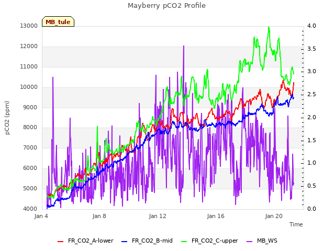
Task: Click the 1.5 right-axis tick label
Action: click(312, 140)
